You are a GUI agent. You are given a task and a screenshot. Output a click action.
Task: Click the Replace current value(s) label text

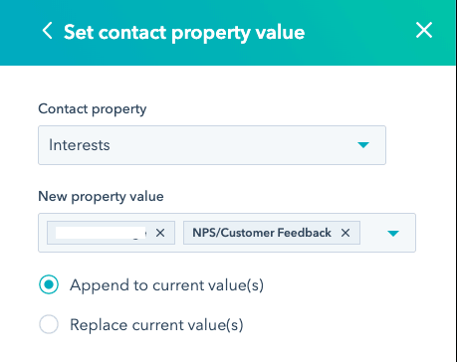(156, 325)
